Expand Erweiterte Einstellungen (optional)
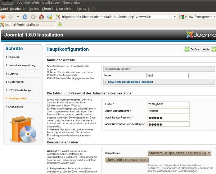 pos(130,82)
